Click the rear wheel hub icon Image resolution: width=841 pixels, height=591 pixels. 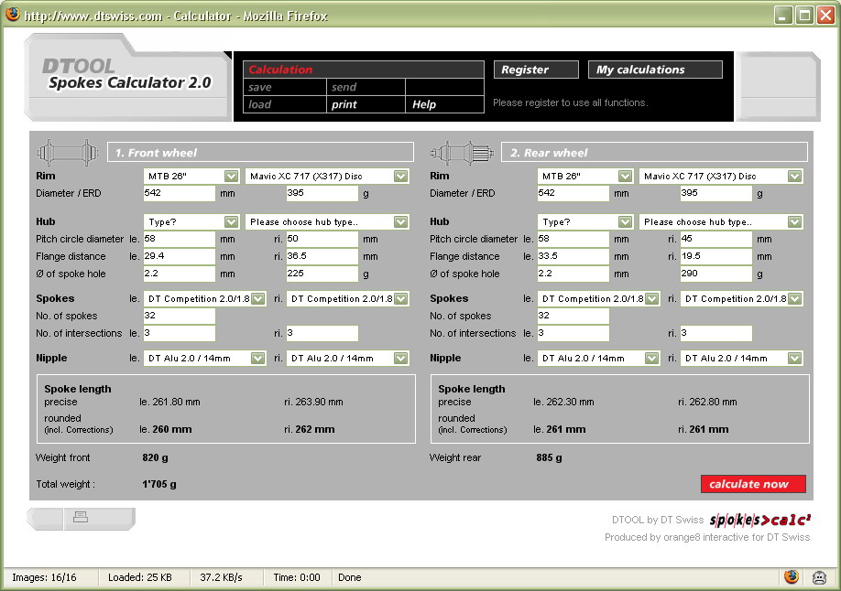463,152
